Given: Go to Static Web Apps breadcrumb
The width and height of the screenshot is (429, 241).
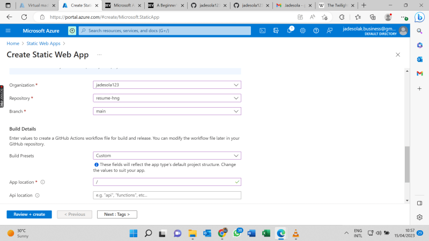Looking at the screenshot, I should pyautogui.click(x=43, y=43).
